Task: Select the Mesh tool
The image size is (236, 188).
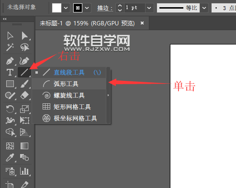Action: (10, 146)
